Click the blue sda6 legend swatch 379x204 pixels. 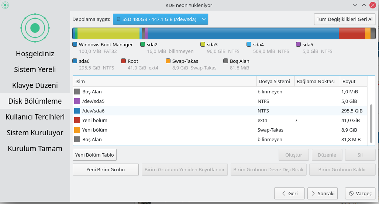coord(75,61)
